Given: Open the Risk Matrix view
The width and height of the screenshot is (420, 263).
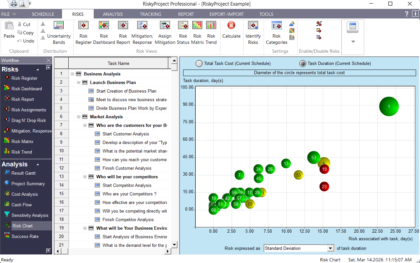Looking at the screenshot, I should 197,31.
